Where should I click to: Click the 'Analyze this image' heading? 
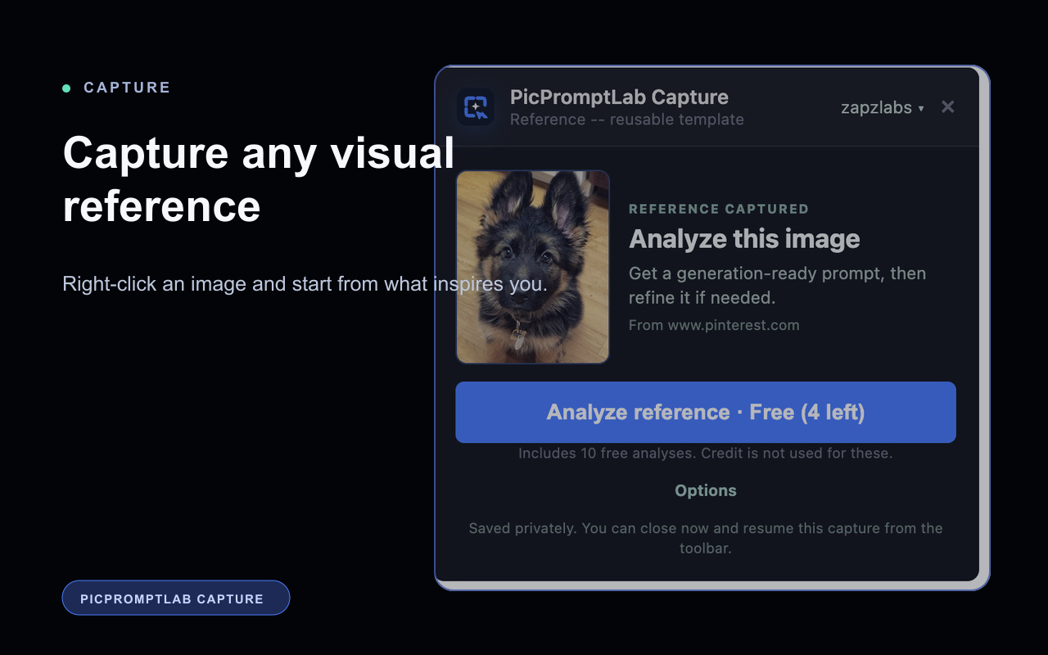744,239
